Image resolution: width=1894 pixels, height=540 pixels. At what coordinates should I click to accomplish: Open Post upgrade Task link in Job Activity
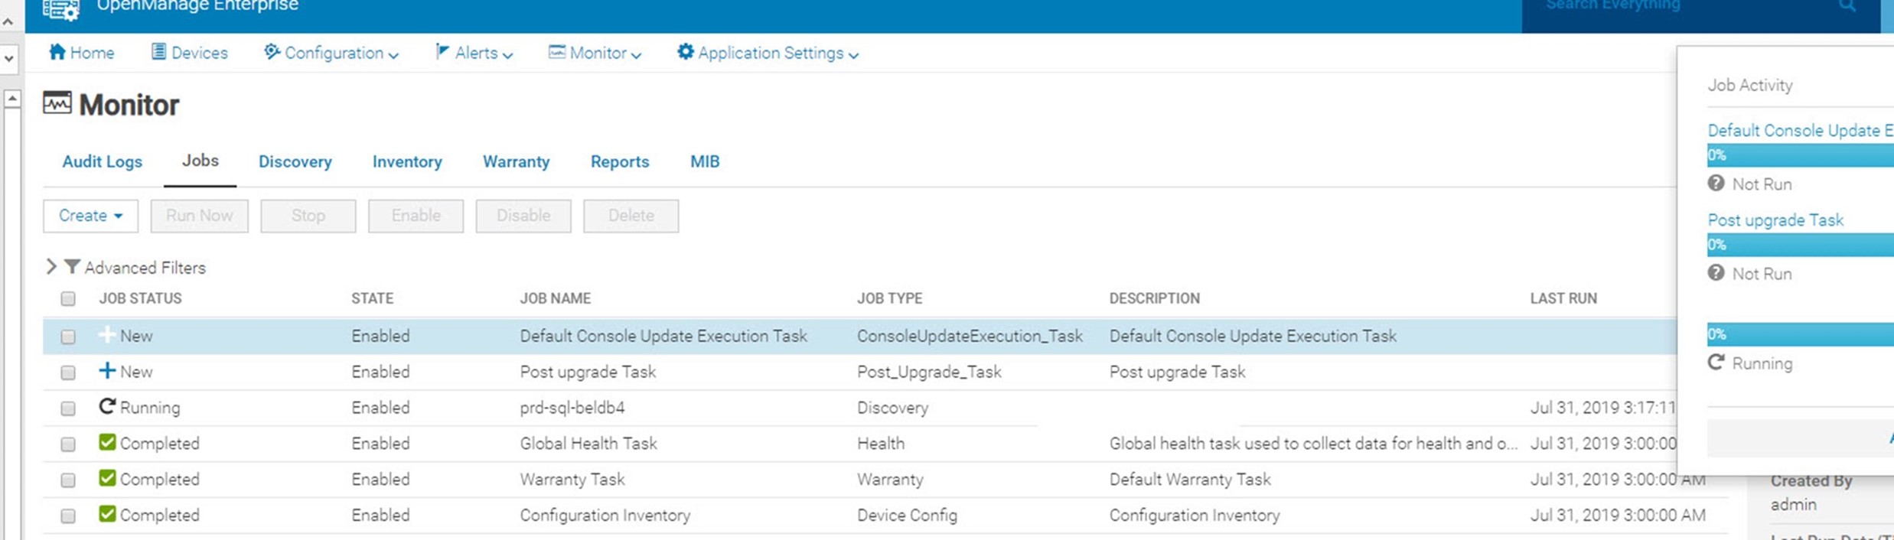[1775, 220]
